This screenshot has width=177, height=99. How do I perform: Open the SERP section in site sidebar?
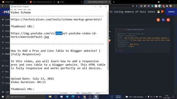pos(6,48)
